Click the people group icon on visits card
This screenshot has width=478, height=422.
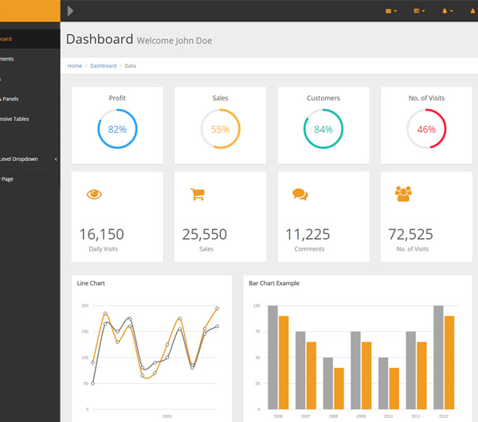(x=403, y=193)
